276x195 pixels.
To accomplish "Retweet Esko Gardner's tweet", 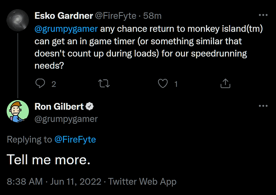I will click(x=104, y=83).
